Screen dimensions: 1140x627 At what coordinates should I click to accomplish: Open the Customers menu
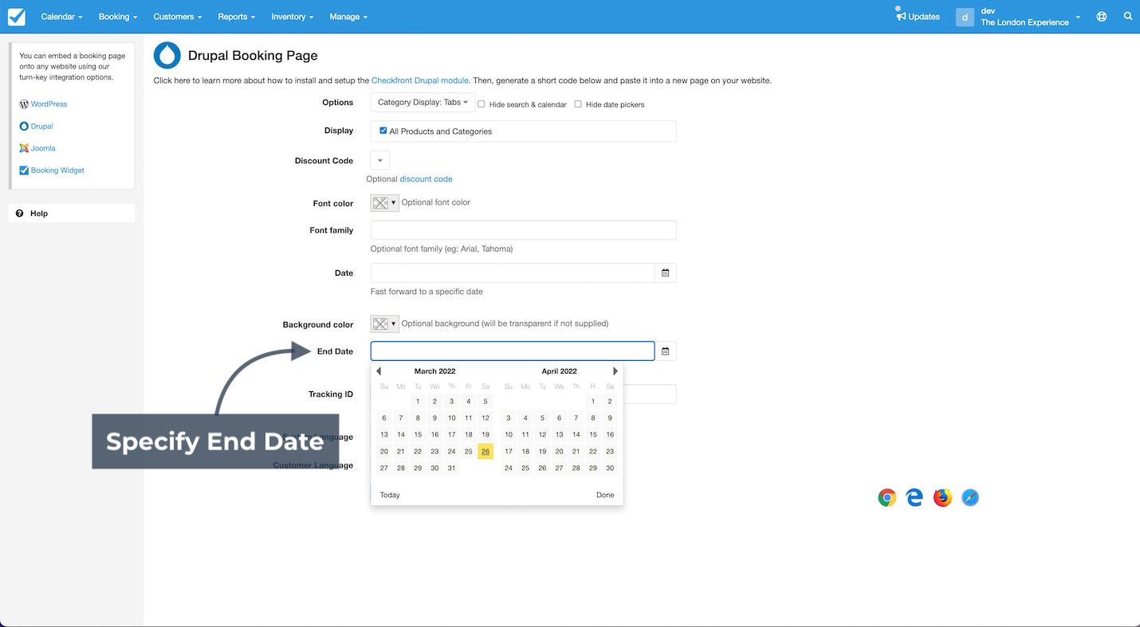click(178, 17)
